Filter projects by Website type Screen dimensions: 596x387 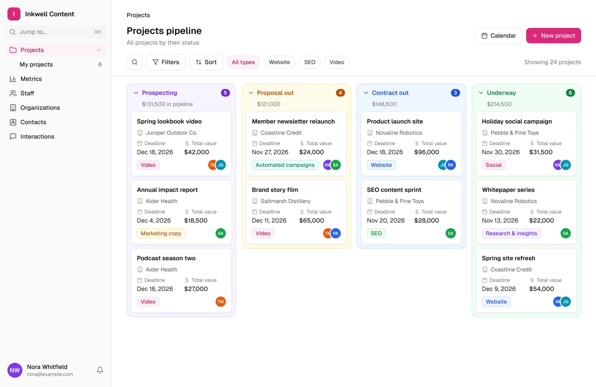279,62
